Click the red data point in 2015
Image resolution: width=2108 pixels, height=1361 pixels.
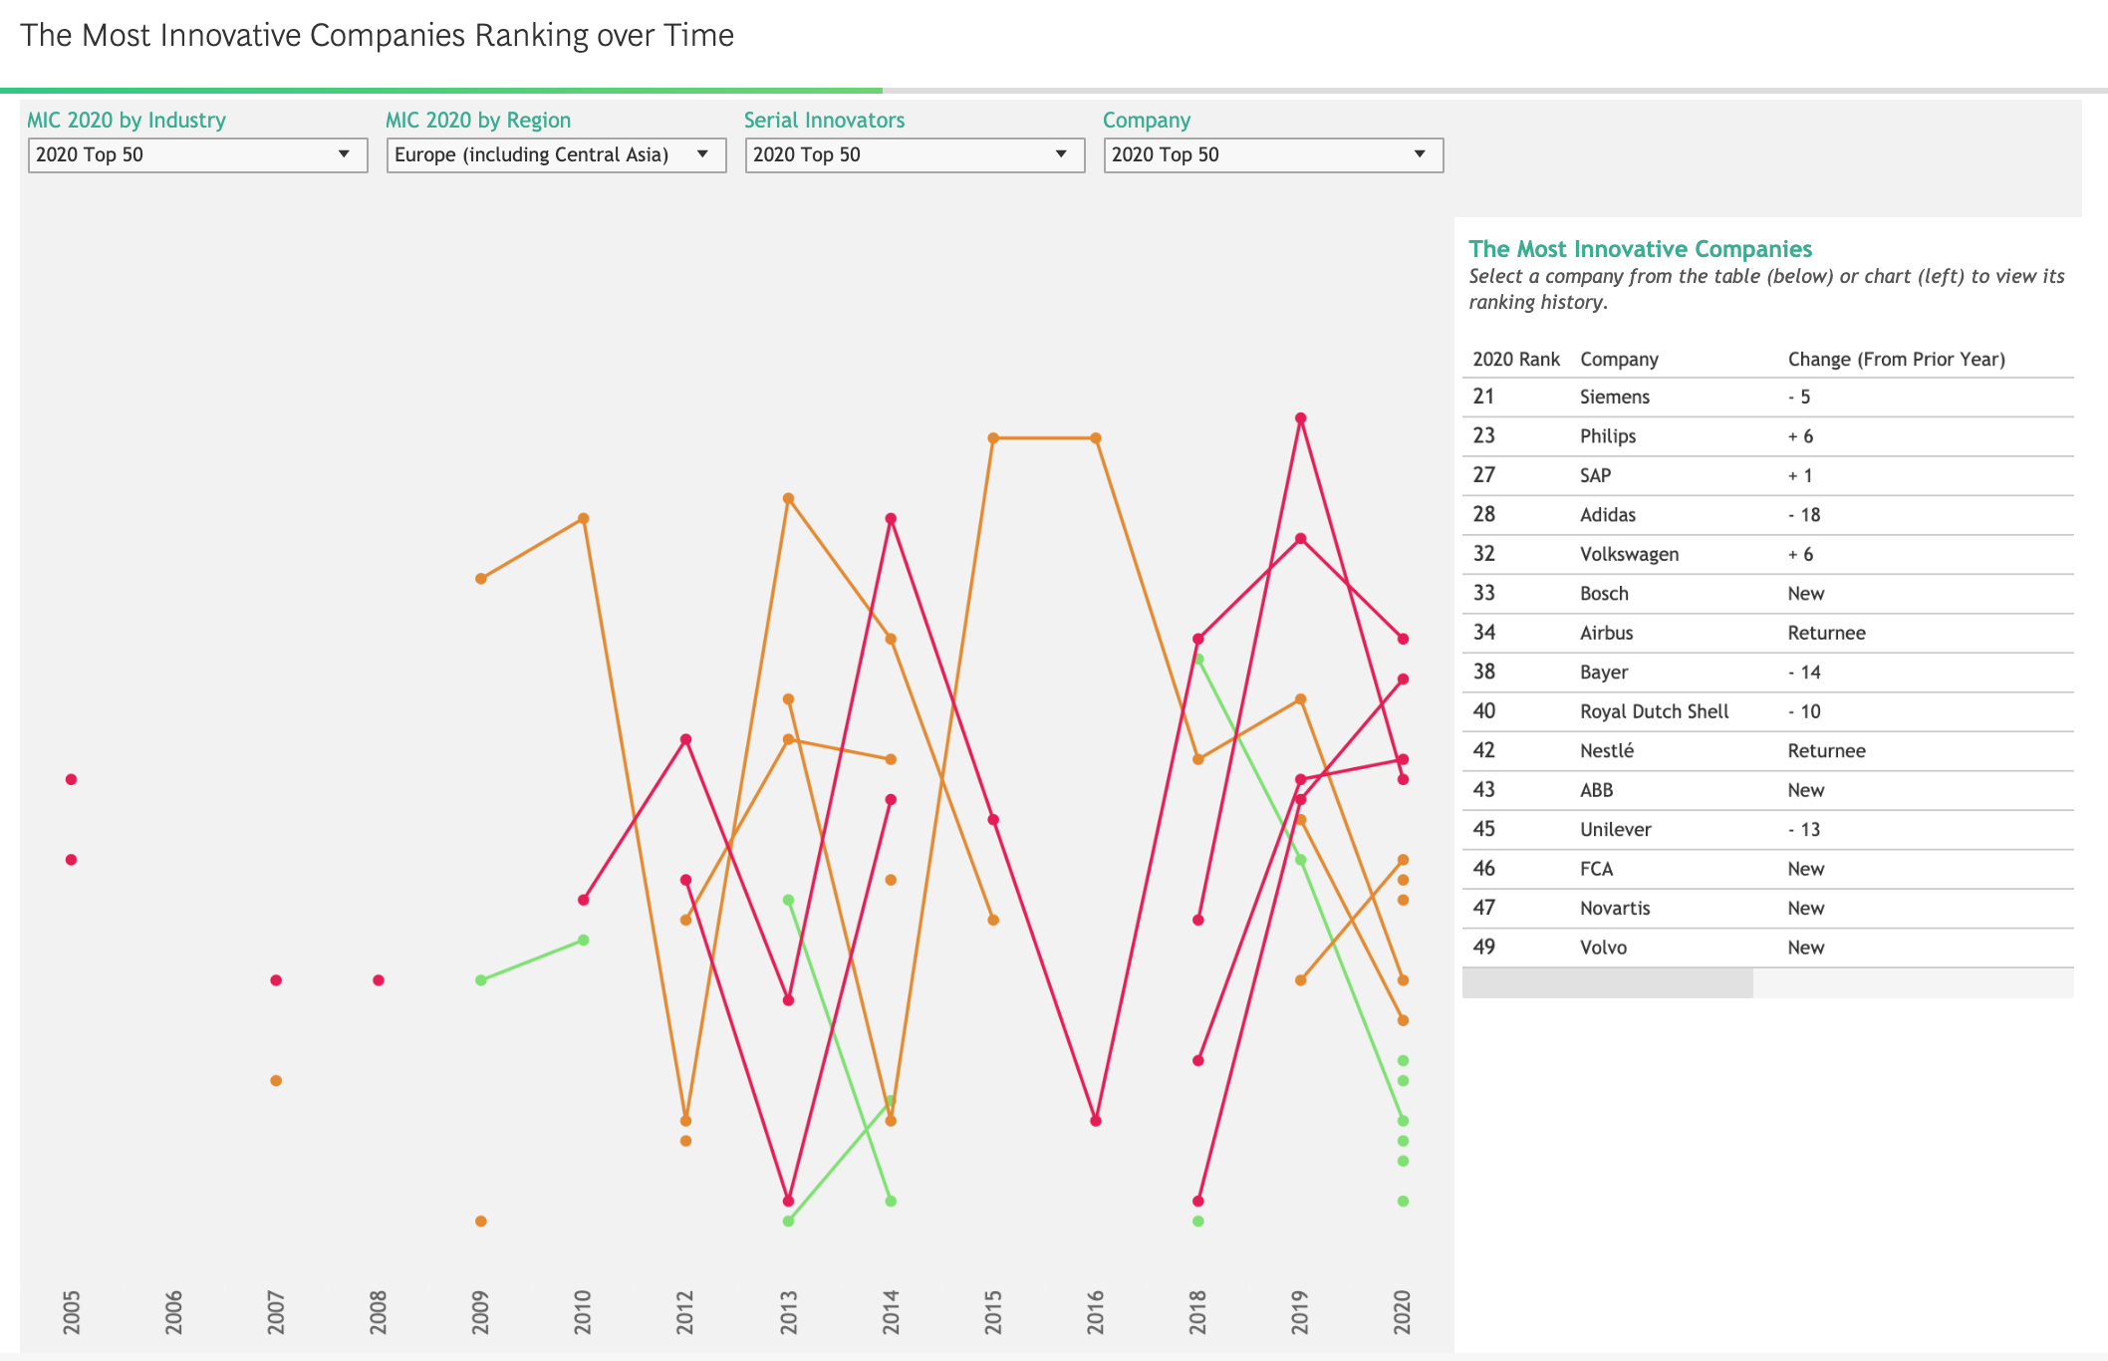pyautogui.click(x=993, y=820)
